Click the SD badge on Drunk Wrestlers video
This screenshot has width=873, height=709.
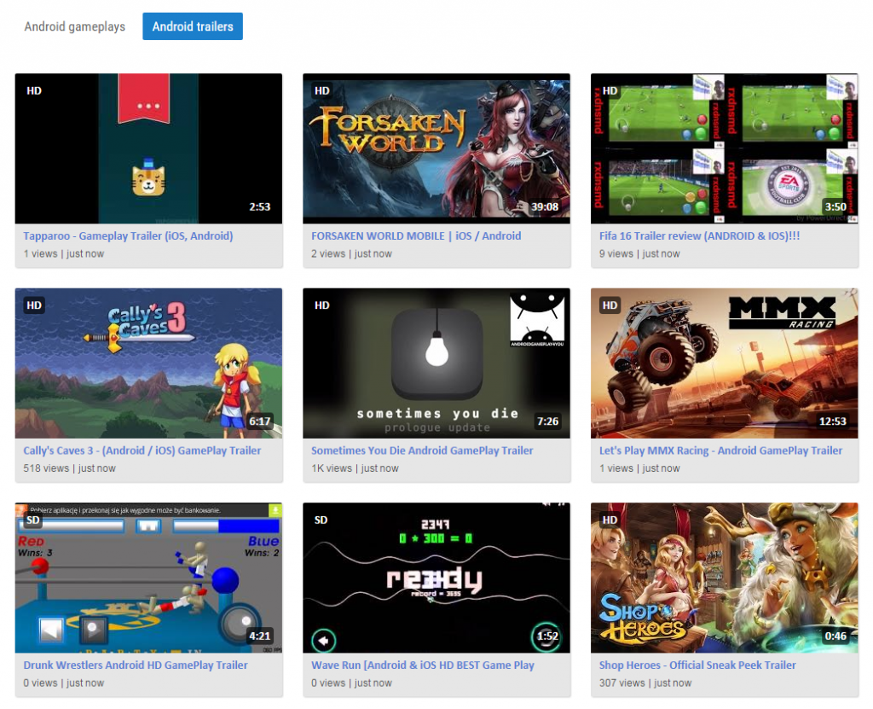[x=33, y=520]
